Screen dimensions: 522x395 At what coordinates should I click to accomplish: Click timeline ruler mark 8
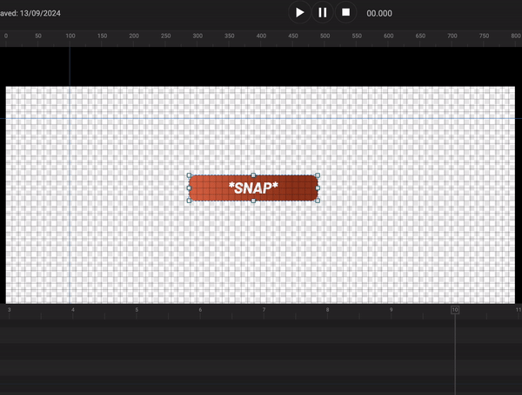(x=328, y=310)
